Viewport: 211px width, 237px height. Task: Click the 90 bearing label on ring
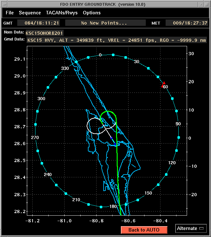click(x=178, y=124)
